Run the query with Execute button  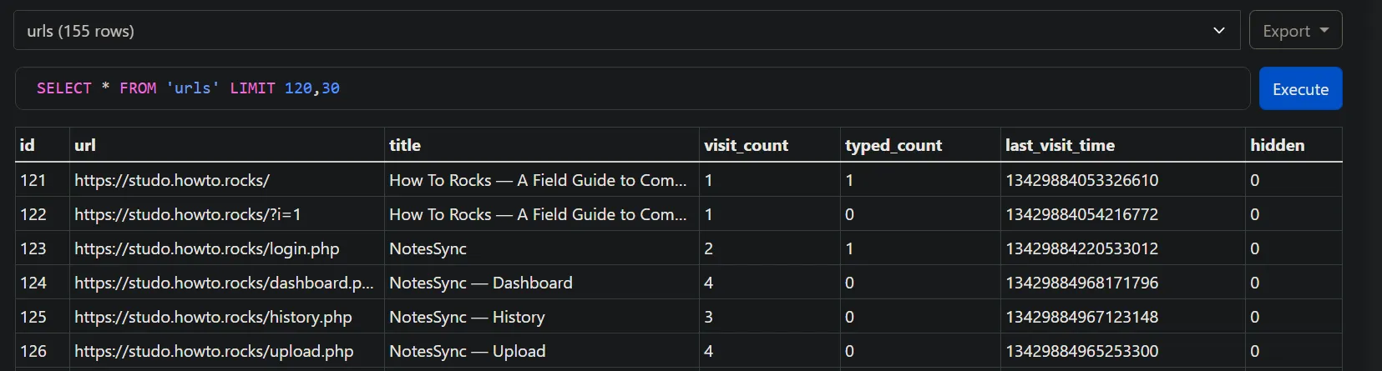(1300, 88)
